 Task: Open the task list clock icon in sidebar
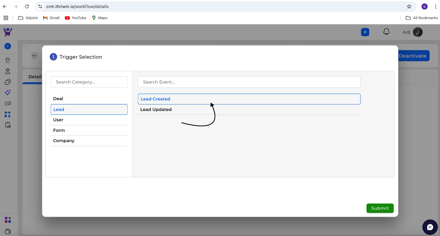coord(8,103)
